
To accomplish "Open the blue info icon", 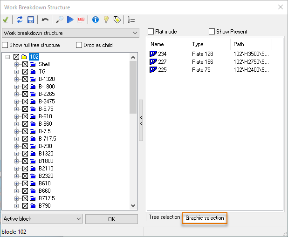I will 96,20.
